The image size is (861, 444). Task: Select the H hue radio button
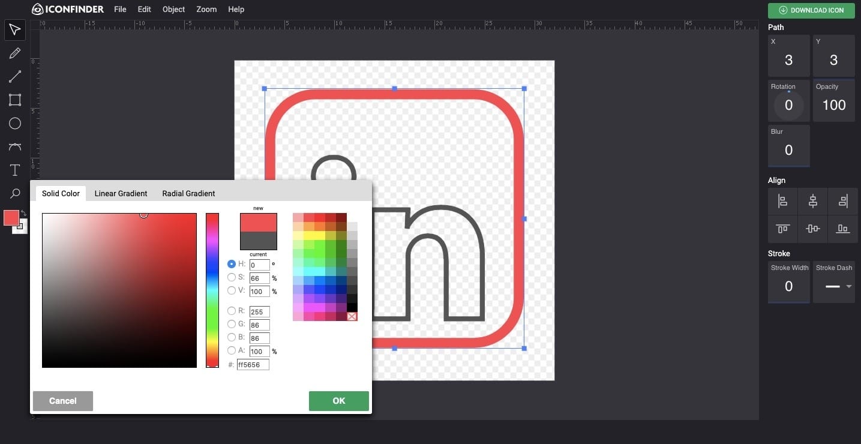click(x=232, y=264)
